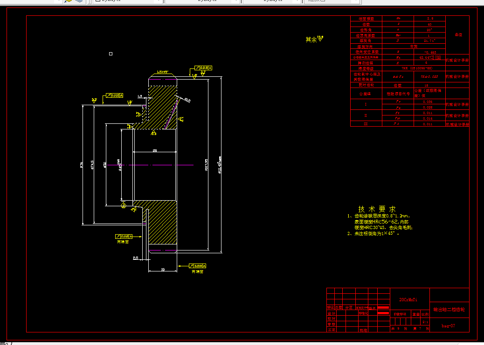
Task: Select the 2:1 scale value
Action: (425, 322)
